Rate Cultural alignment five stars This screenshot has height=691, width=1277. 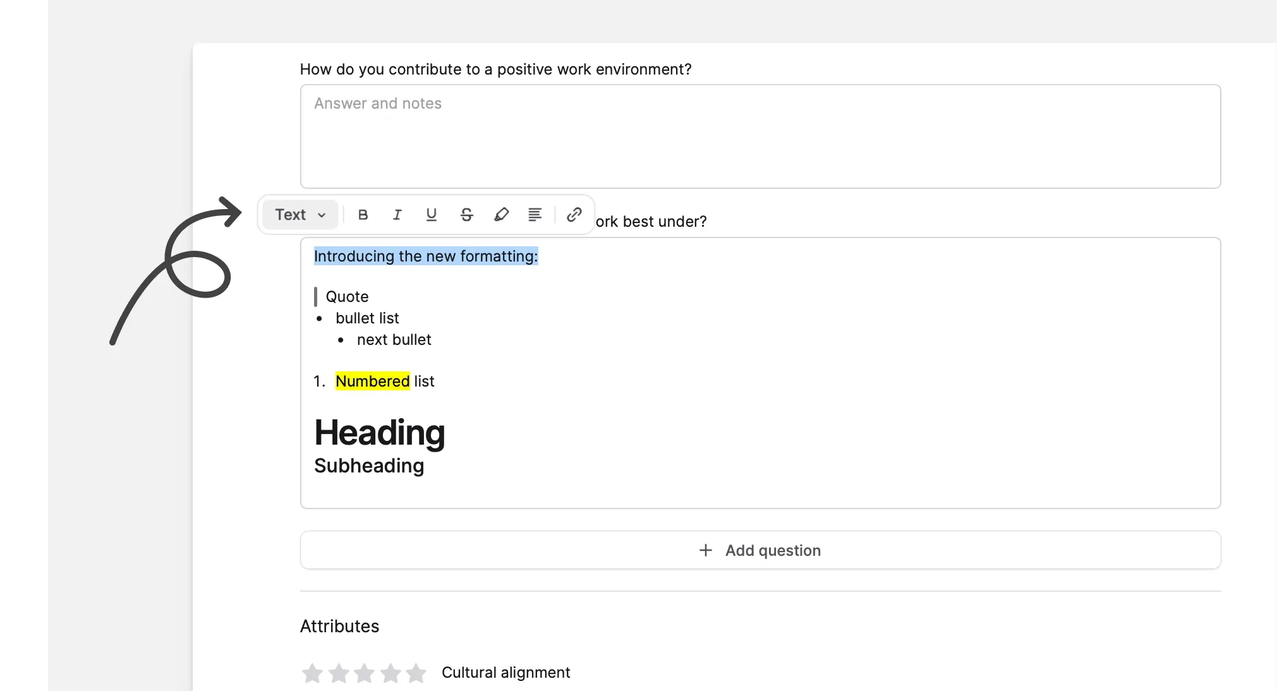click(x=416, y=673)
